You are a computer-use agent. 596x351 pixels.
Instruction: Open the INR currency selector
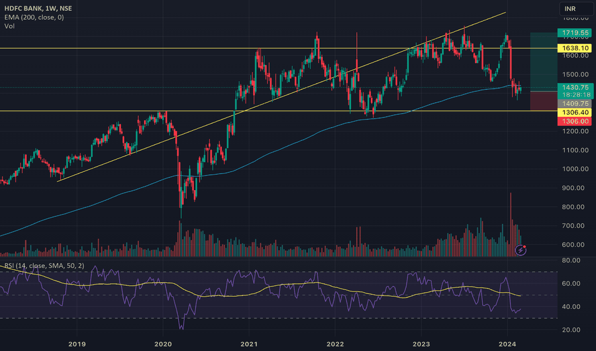tap(576, 9)
